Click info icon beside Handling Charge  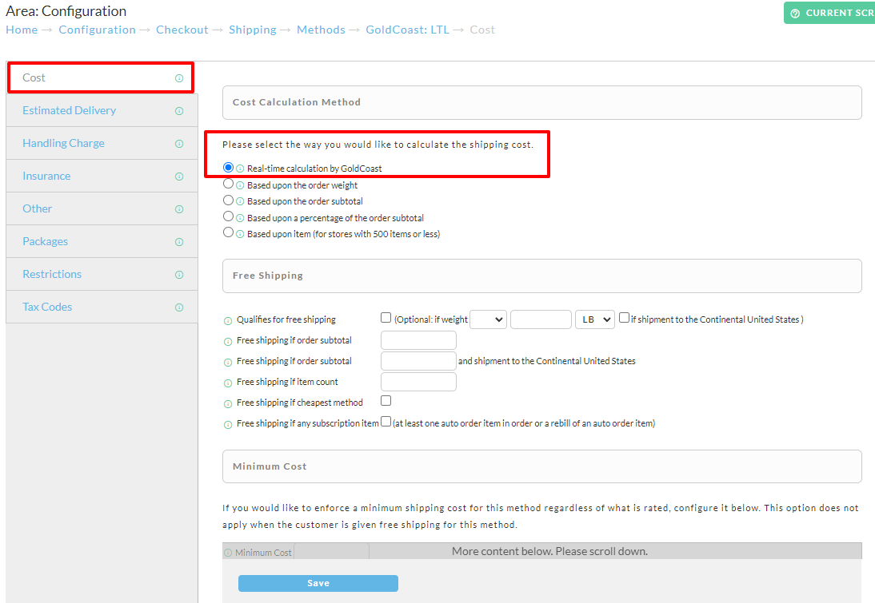pyautogui.click(x=179, y=144)
